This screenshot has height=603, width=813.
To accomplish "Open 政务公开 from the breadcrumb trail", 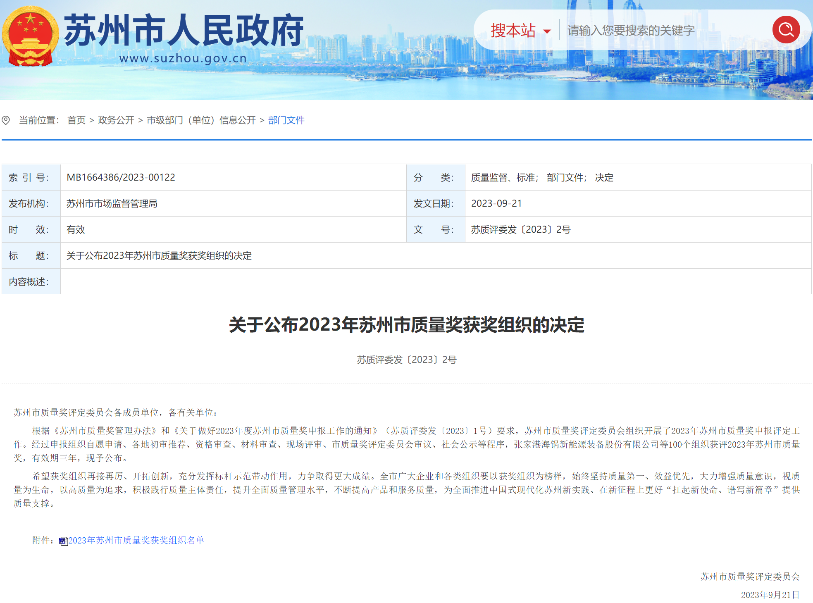I will point(116,120).
